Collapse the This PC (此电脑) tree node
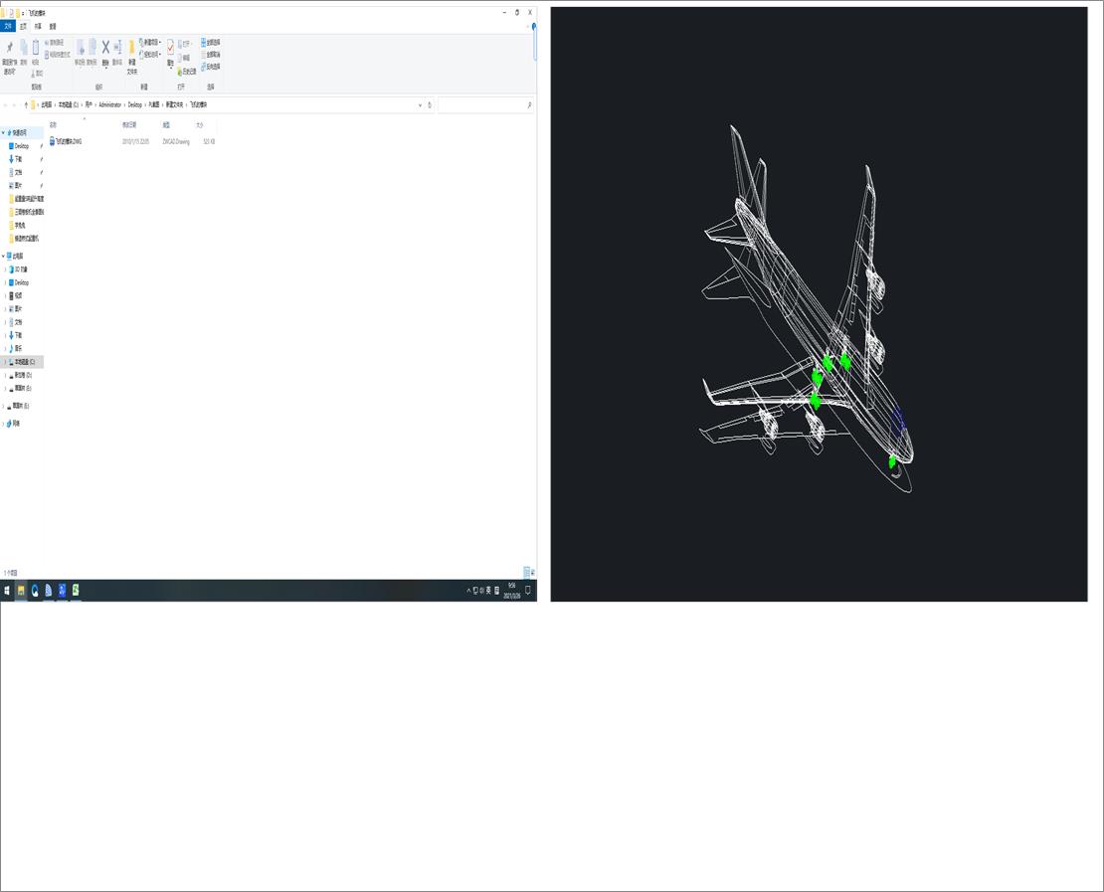1104x892 pixels. [x=4, y=257]
